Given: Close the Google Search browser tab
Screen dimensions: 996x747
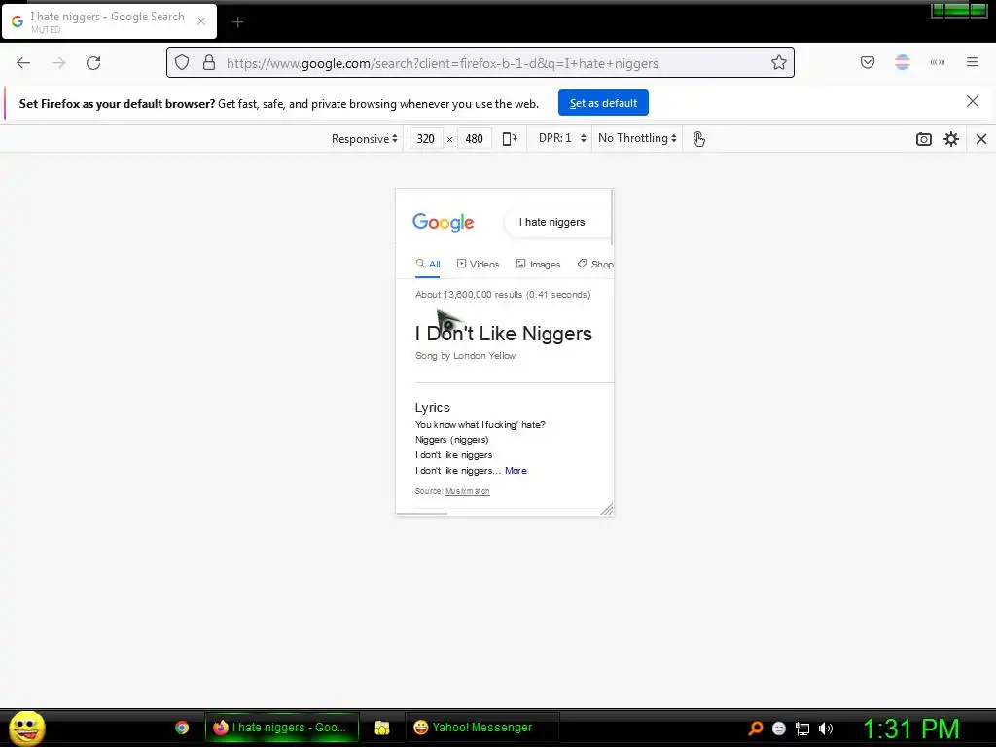Looking at the screenshot, I should tap(201, 21).
